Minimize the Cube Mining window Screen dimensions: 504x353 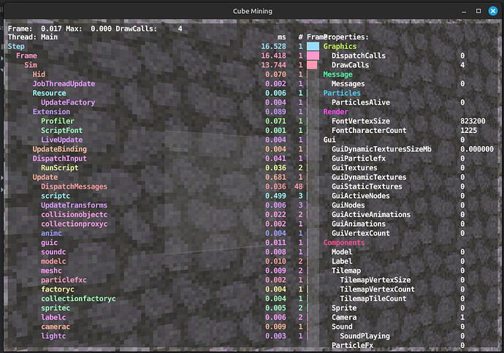coord(463,11)
